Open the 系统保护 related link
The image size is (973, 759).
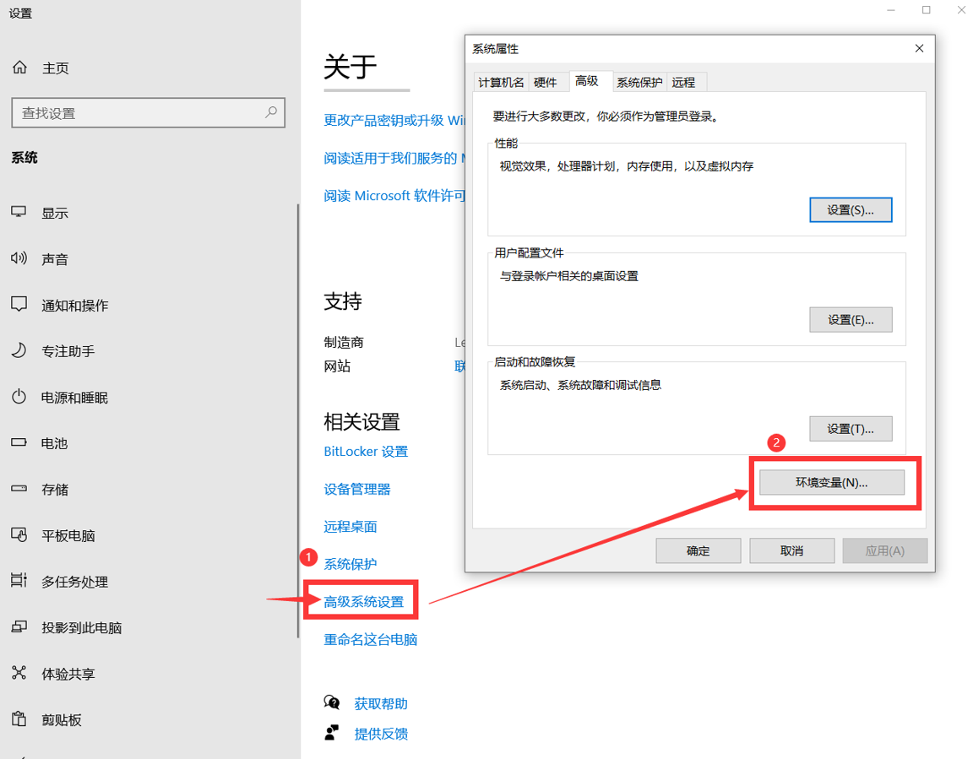pyautogui.click(x=351, y=564)
